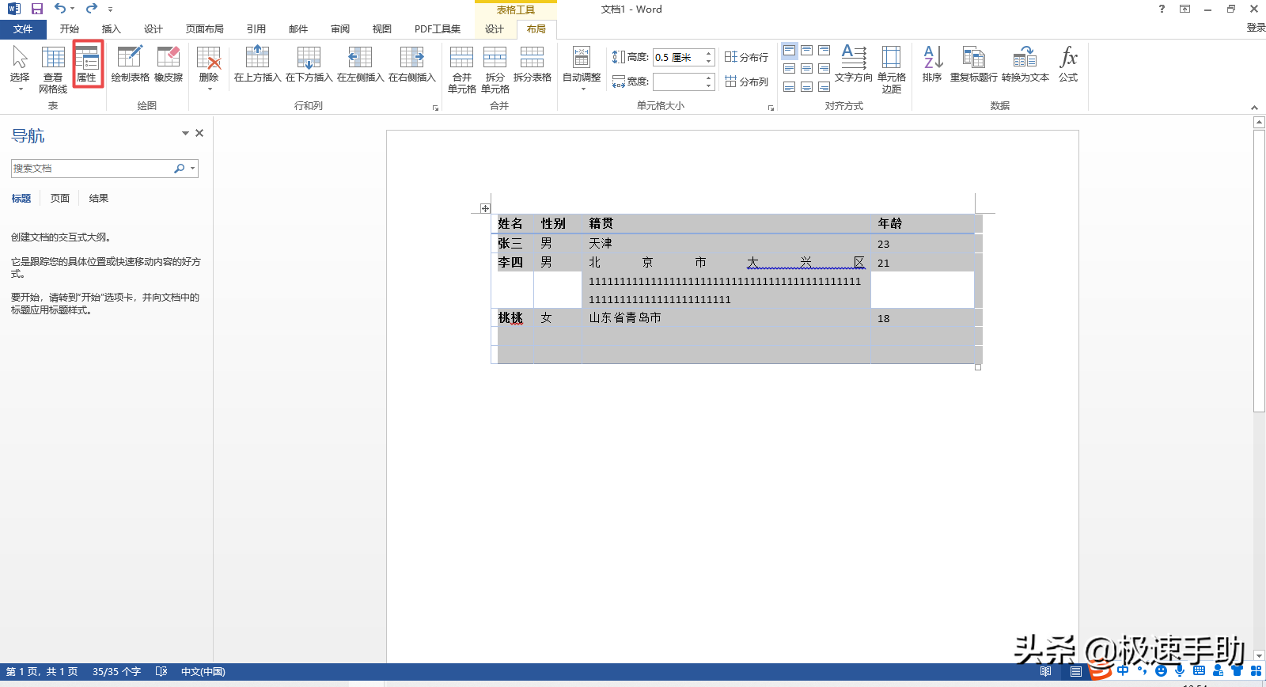Open Rows & Columns group dialog launcher

coord(435,108)
